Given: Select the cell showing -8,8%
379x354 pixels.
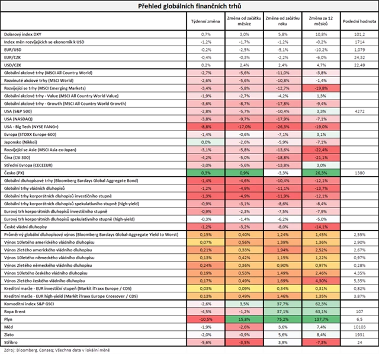Looking at the screenshot, I should coord(205,126).
